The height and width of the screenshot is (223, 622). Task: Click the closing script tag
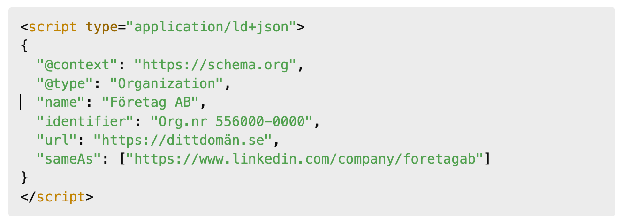point(57,197)
